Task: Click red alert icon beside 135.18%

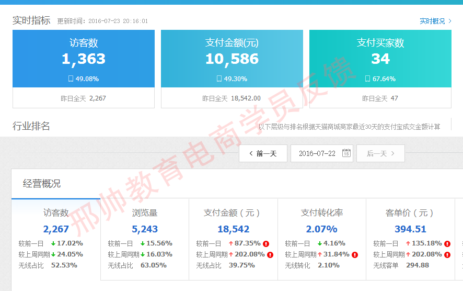Action: pos(447,244)
